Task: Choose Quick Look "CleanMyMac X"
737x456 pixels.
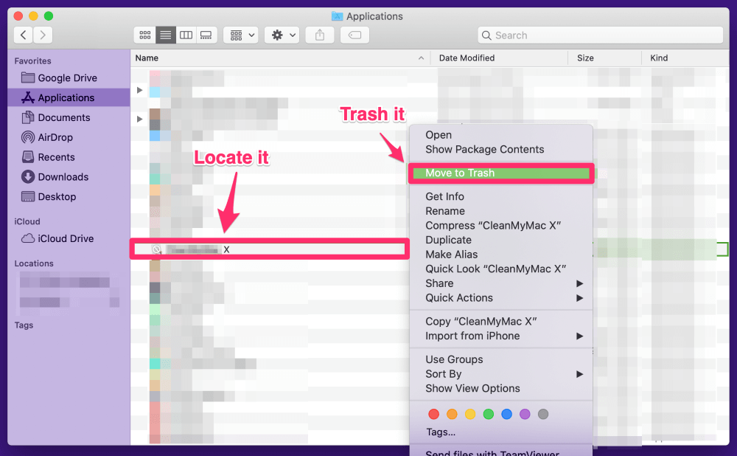Action: click(501, 269)
